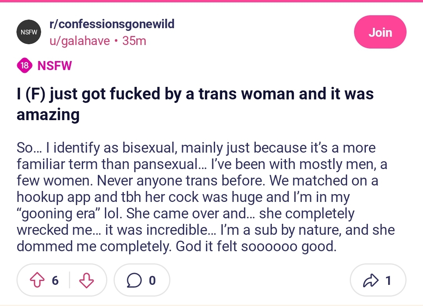Click the pink NSFW tag label
Screen dimensions: 423x306
coord(54,65)
